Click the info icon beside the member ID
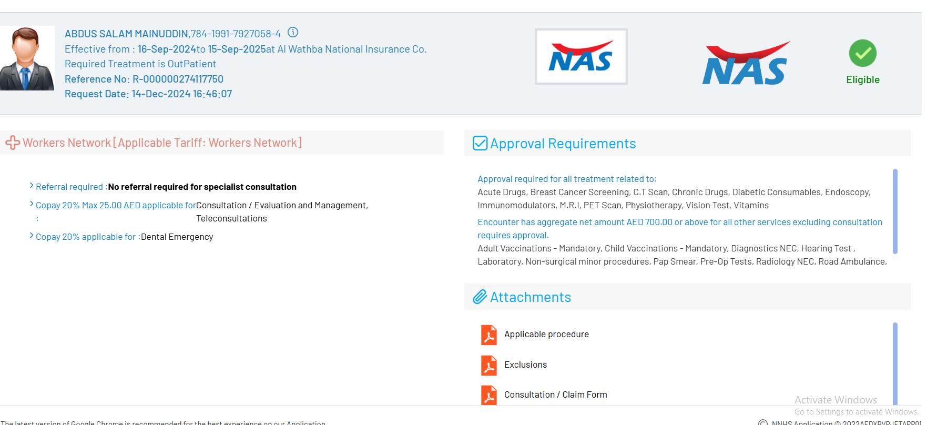The image size is (937, 425). (x=293, y=33)
